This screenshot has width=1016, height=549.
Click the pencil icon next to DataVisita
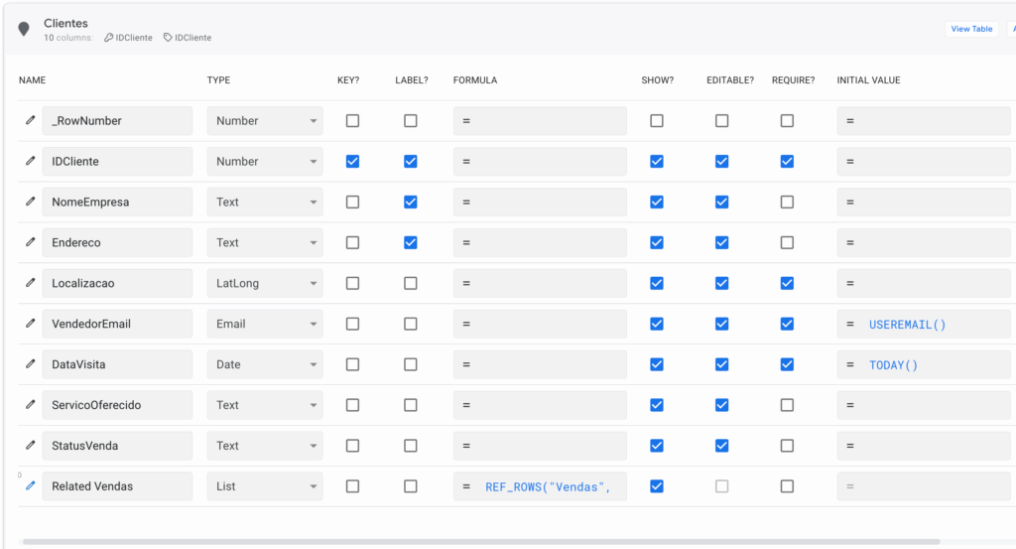30,364
